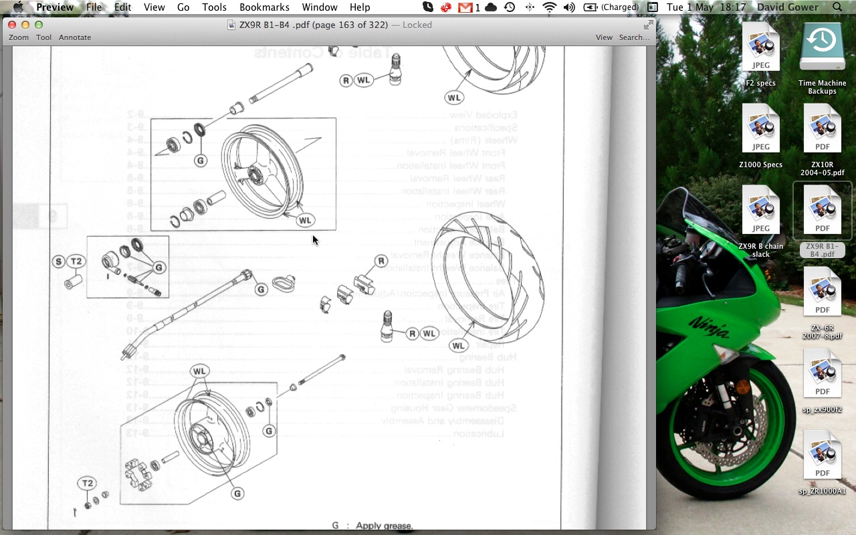Open ZX10R 2004-05.pdf from the desktop
Viewport: 856px width, 535px height.
(822, 129)
